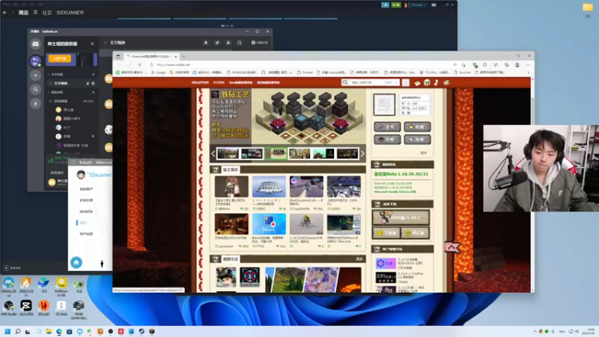Open the first recommended thread thumbnail
Image resolution: width=599 pixels, height=337 pixels.
click(231, 186)
